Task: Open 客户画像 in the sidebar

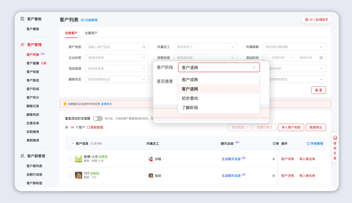Action: pos(33,63)
